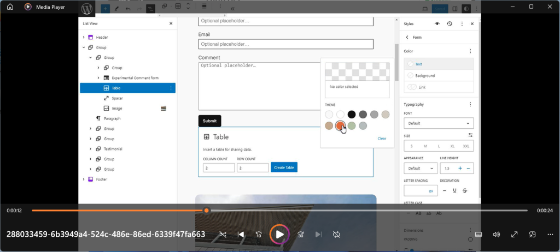The height and width of the screenshot is (252, 560).
Task: Skip forward 30 seconds
Action: [300, 235]
